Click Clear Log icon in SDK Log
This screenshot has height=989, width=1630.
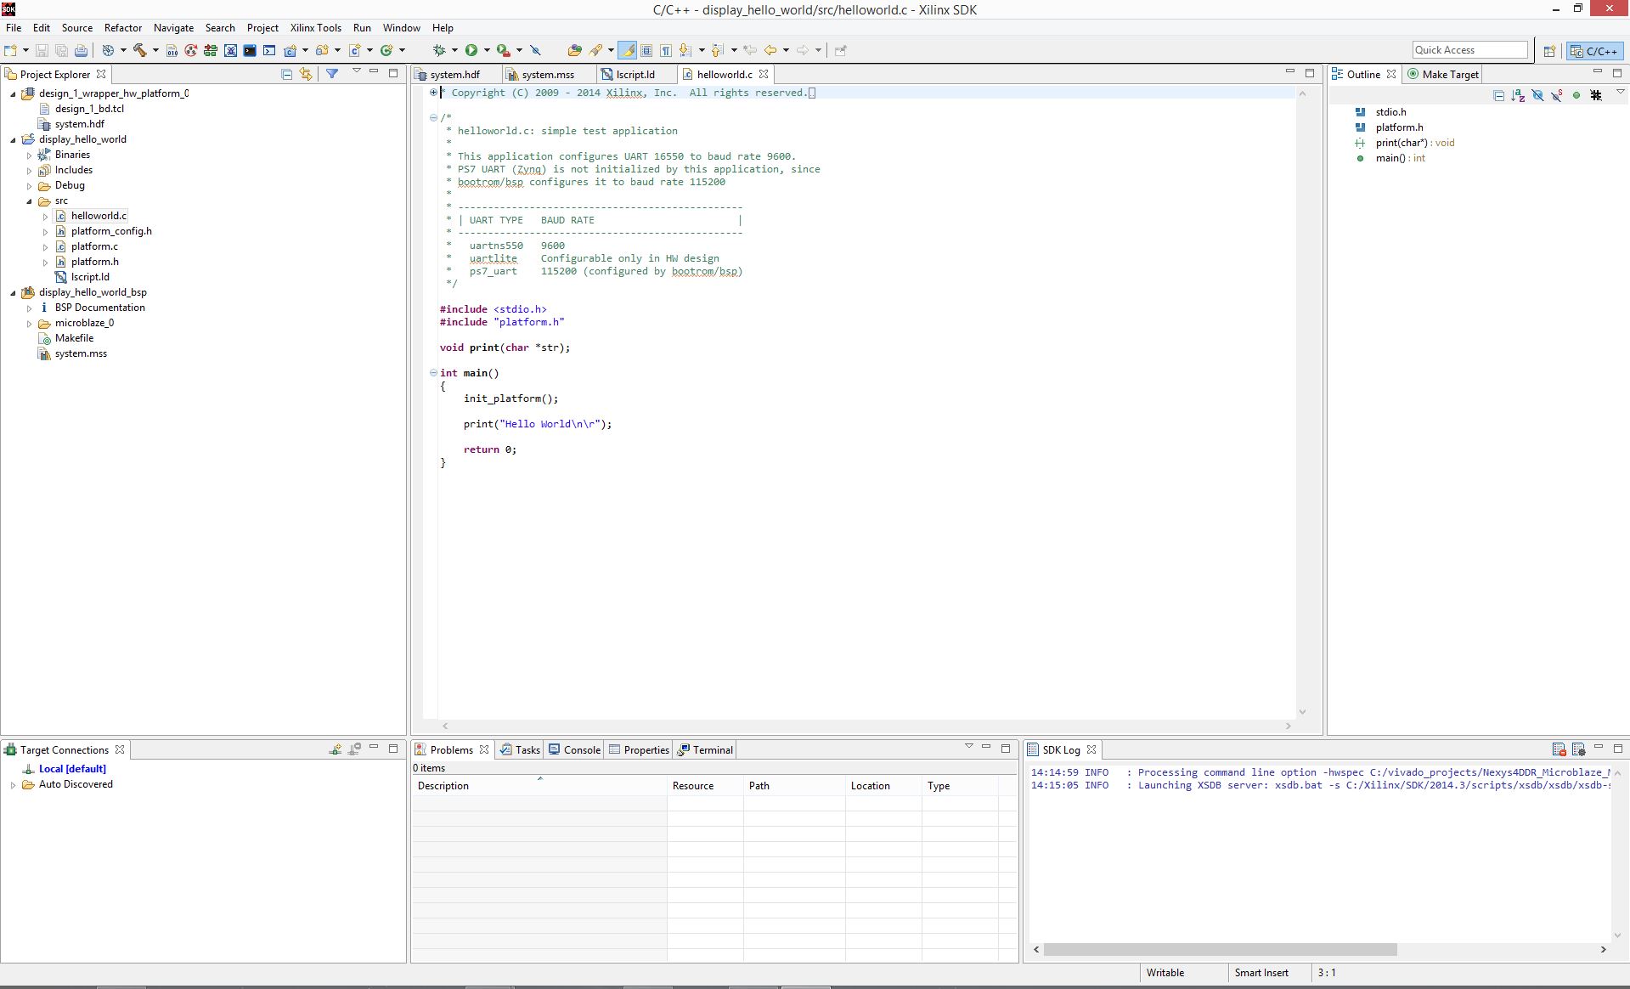[1559, 749]
